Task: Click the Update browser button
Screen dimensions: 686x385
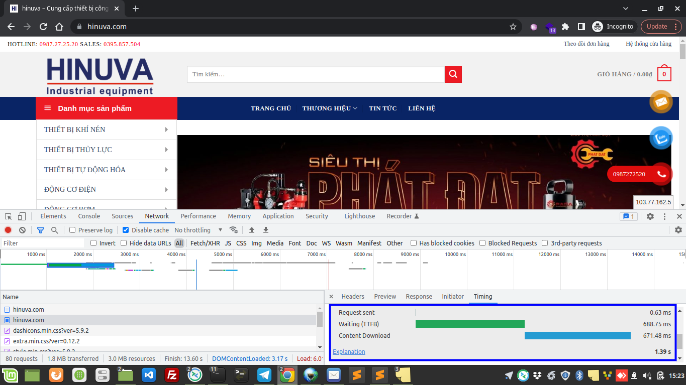Action: [661, 27]
